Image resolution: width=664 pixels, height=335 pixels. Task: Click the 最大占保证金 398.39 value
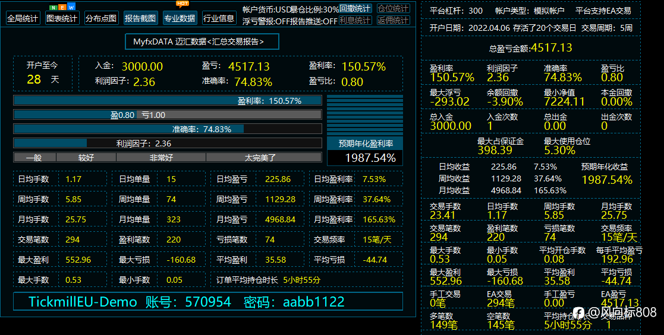point(495,150)
